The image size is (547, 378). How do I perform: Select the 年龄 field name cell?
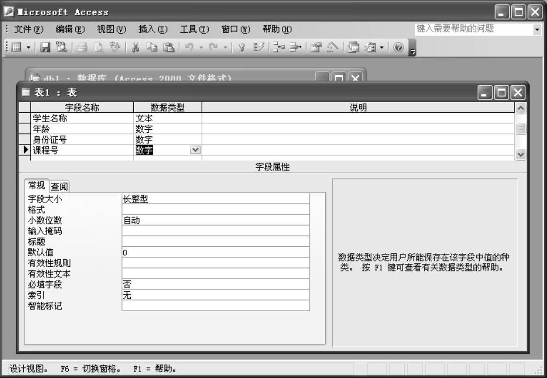pos(82,129)
